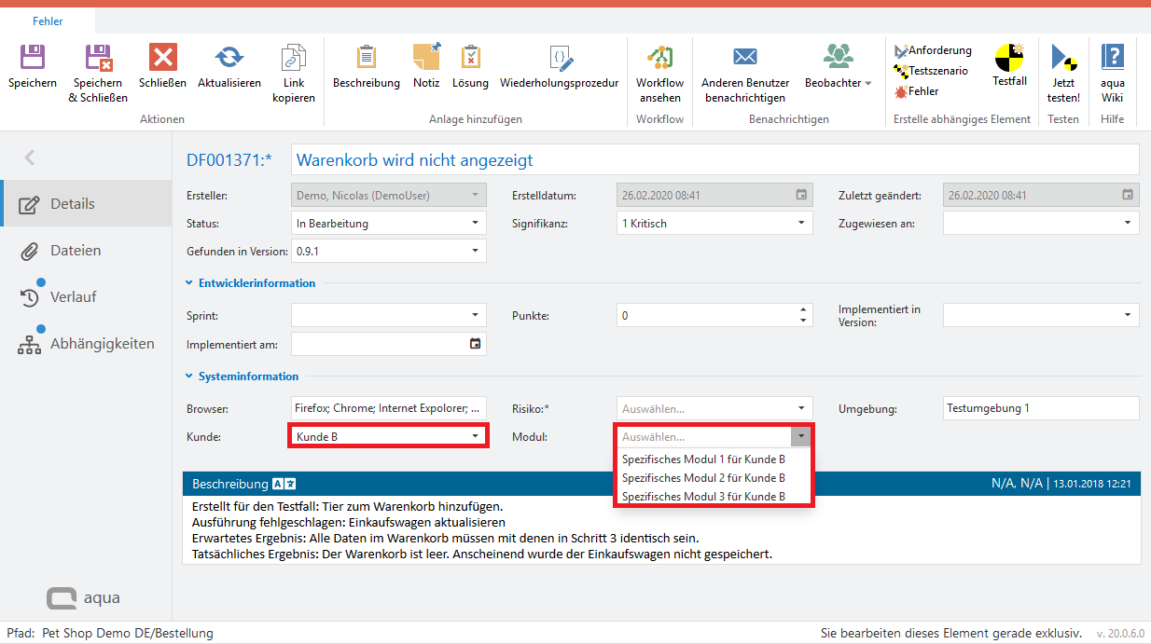Open Workflow ansehen diagram
The image size is (1151, 644).
click(659, 59)
